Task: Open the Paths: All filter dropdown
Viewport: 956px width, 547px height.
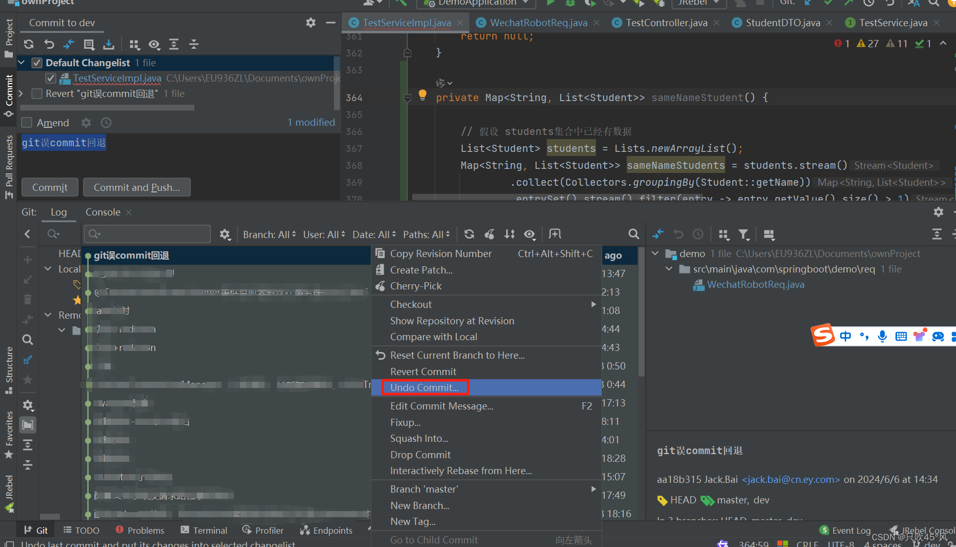Action: (x=426, y=235)
